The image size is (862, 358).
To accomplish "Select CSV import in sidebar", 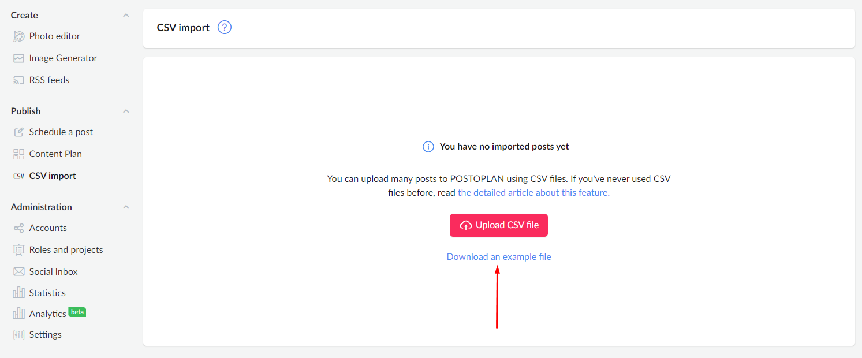I will [53, 176].
